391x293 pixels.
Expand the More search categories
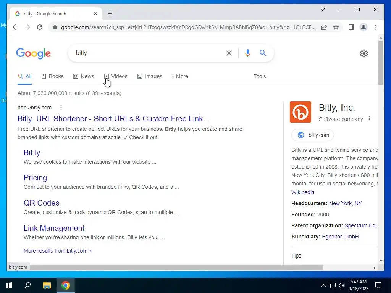click(180, 76)
